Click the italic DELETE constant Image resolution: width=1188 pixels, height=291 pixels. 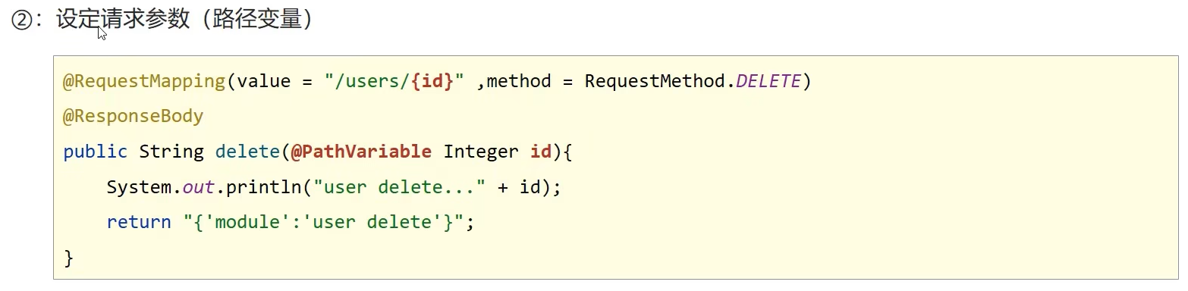(x=768, y=81)
